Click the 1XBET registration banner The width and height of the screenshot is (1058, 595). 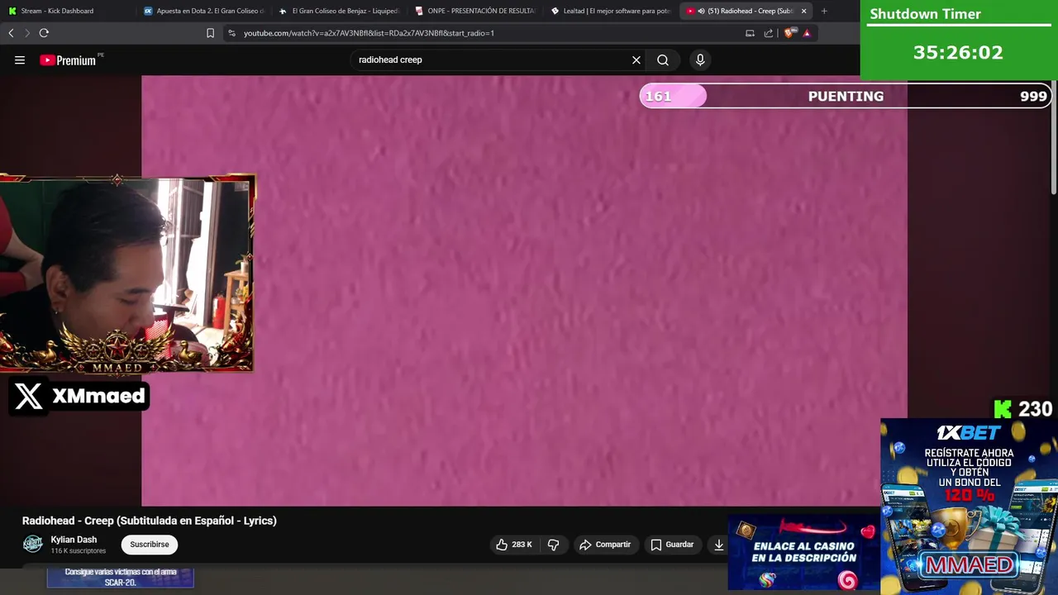[969, 507]
